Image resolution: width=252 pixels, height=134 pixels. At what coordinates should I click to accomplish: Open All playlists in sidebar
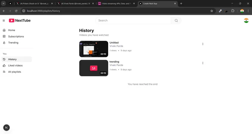point(17,72)
